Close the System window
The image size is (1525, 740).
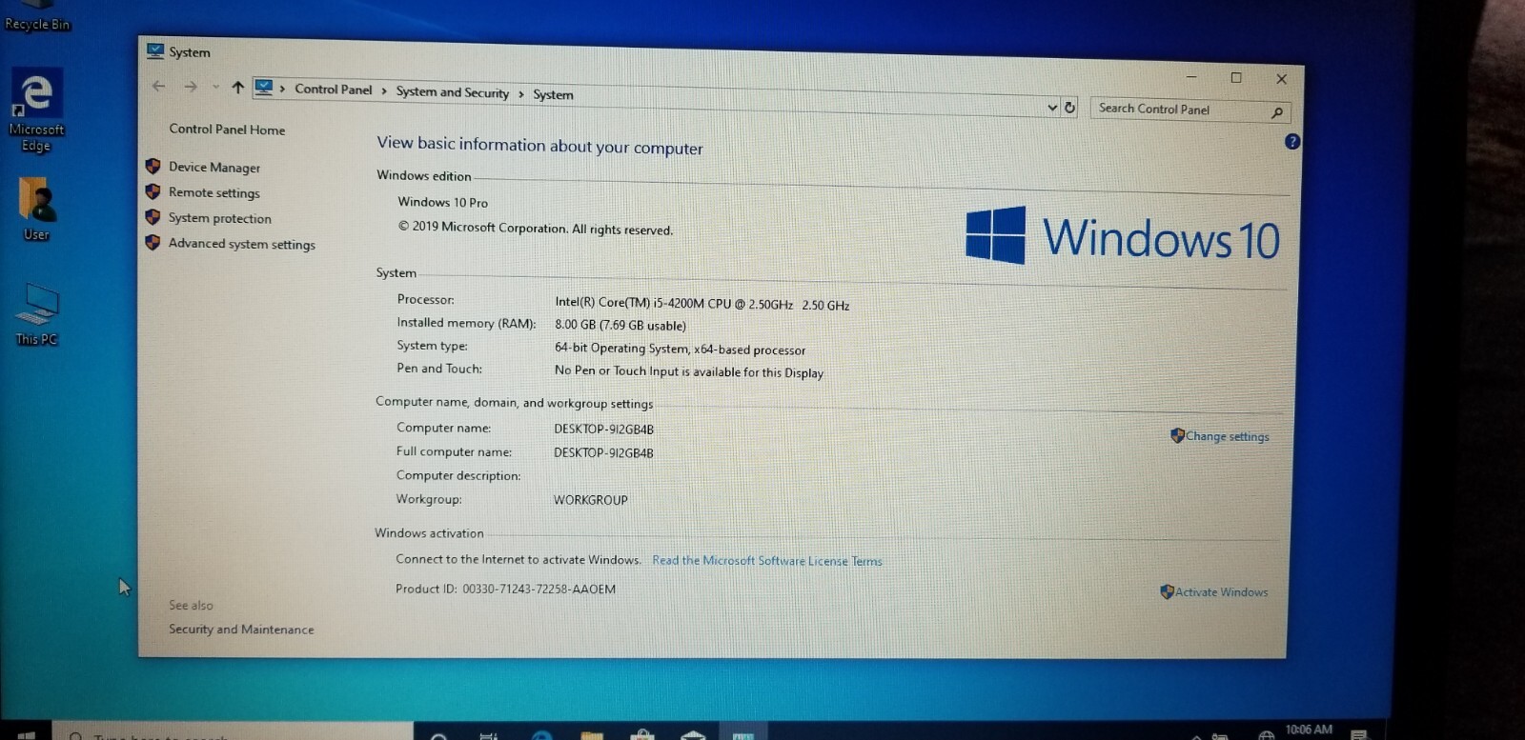point(1282,79)
